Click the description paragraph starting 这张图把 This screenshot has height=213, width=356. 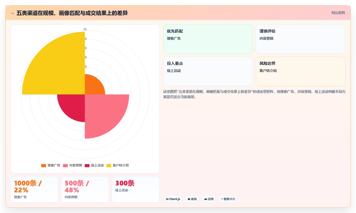pos(254,94)
